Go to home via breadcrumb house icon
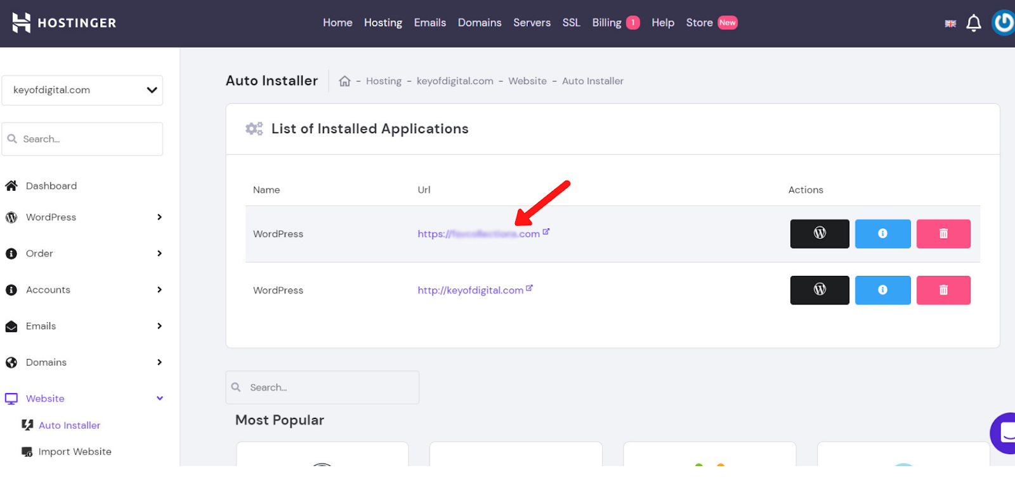 344,81
